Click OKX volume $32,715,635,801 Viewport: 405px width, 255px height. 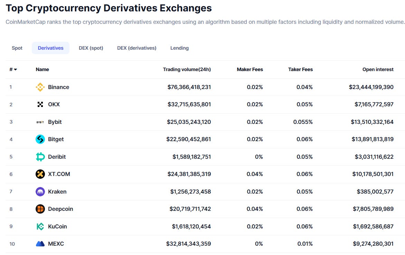(x=189, y=105)
